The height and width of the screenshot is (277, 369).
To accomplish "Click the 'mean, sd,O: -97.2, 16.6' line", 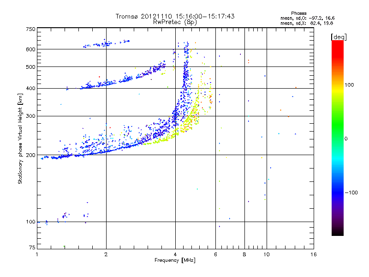I will [x=307, y=18].
